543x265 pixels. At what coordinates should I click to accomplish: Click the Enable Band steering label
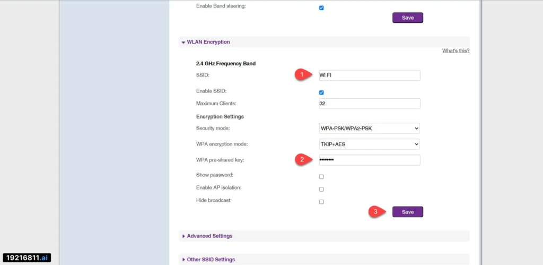[221, 6]
